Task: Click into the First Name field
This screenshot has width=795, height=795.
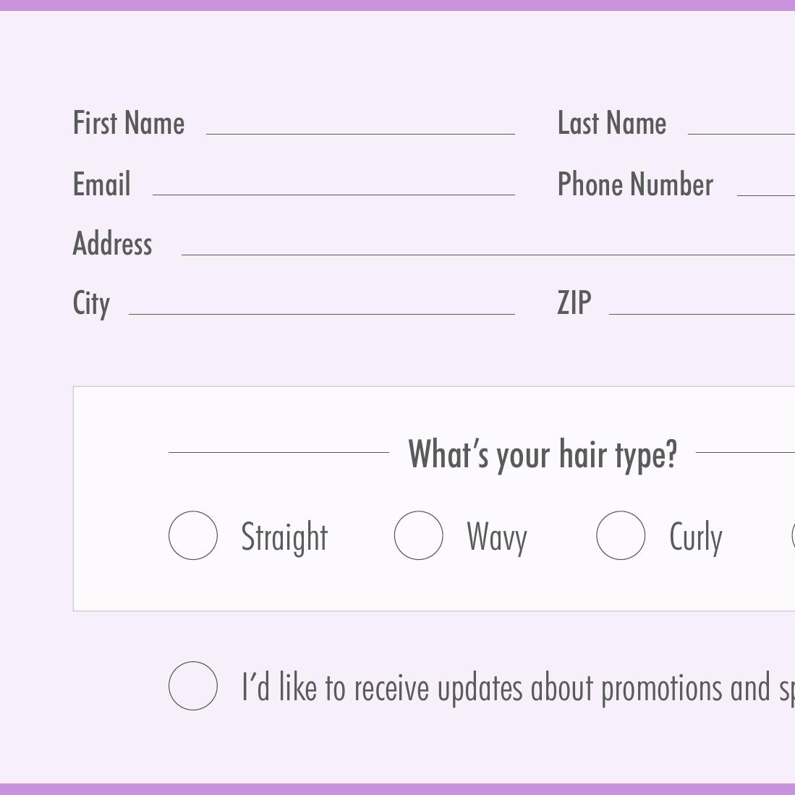Action: 362,130
